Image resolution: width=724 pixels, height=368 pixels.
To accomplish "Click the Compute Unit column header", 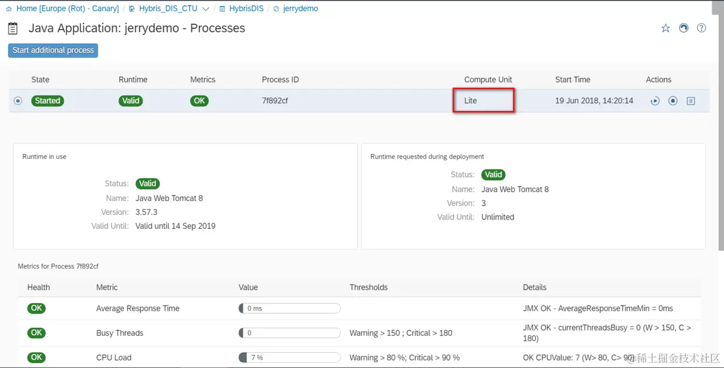I will pyautogui.click(x=488, y=79).
